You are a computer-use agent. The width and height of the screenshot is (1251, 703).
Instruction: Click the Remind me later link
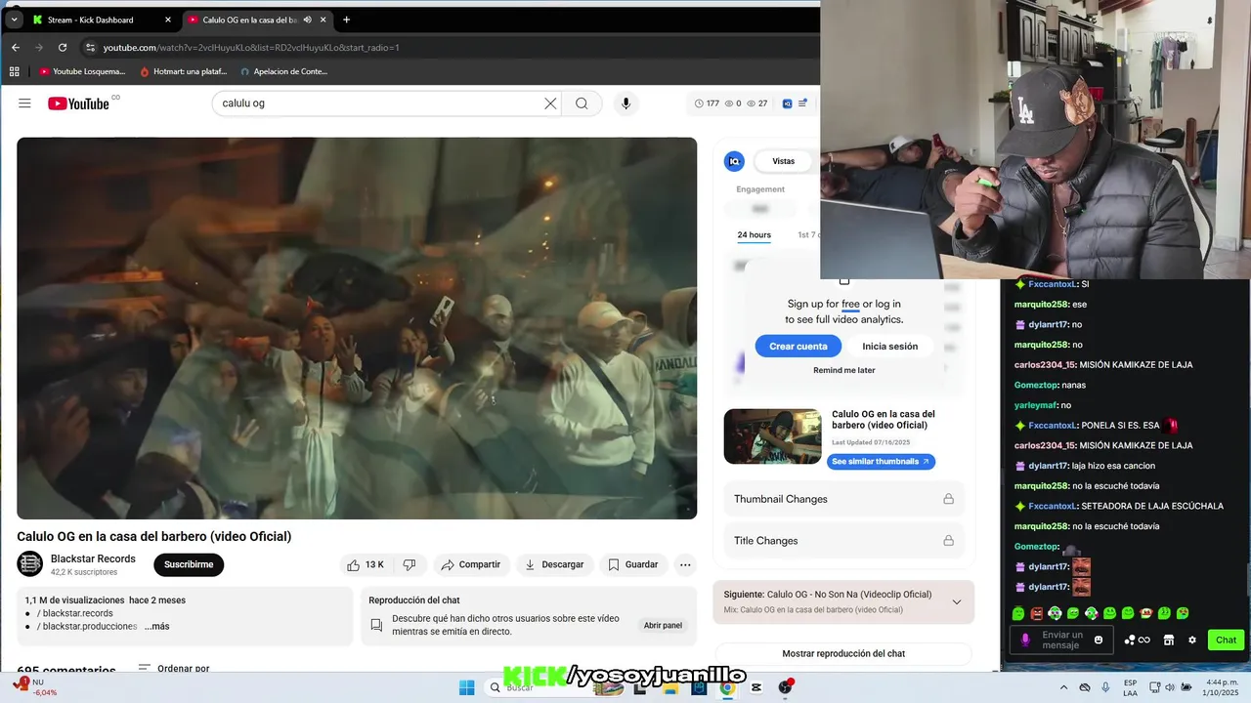(844, 370)
